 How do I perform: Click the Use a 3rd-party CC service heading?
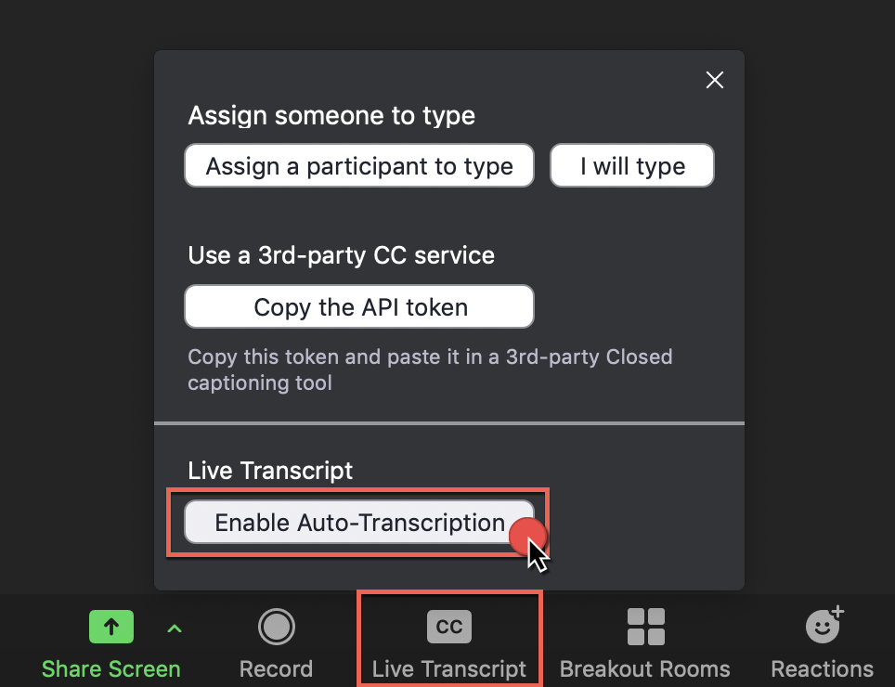coord(341,255)
